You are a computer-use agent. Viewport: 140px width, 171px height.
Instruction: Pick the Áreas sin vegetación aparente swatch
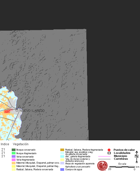click(x=62, y=163)
